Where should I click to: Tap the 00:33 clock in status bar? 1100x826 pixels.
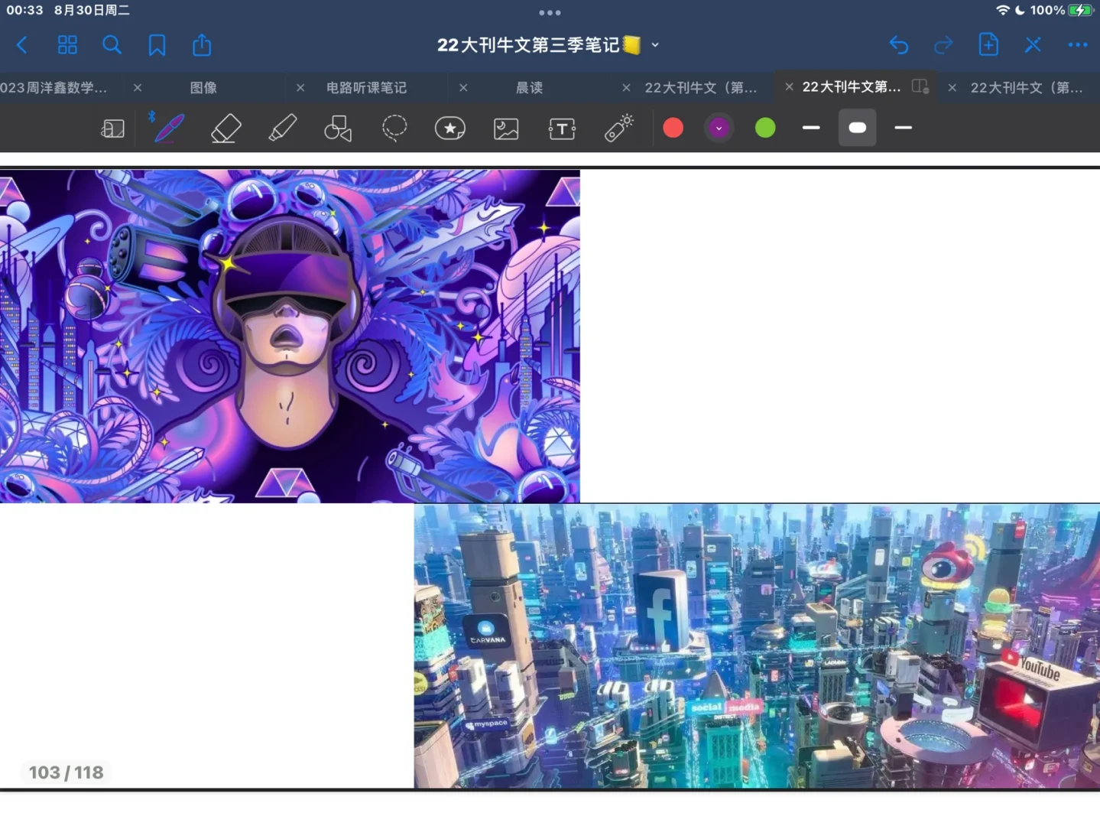pyautogui.click(x=24, y=10)
